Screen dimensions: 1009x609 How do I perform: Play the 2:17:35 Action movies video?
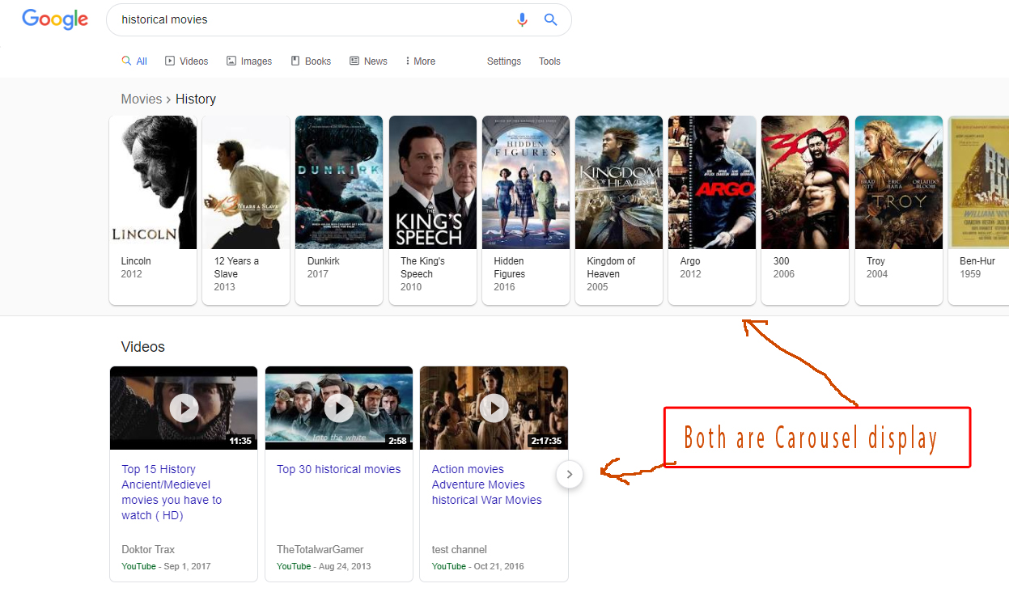(494, 408)
